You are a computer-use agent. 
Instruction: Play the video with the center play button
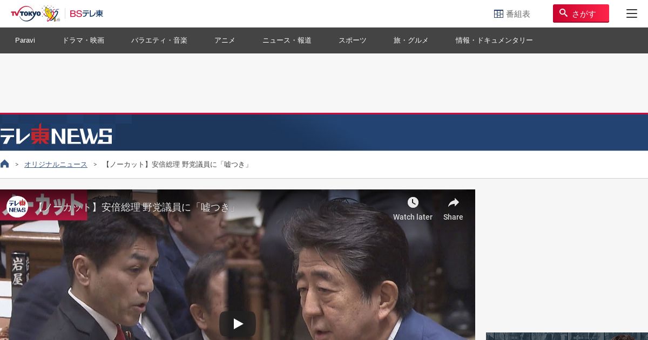(238, 324)
